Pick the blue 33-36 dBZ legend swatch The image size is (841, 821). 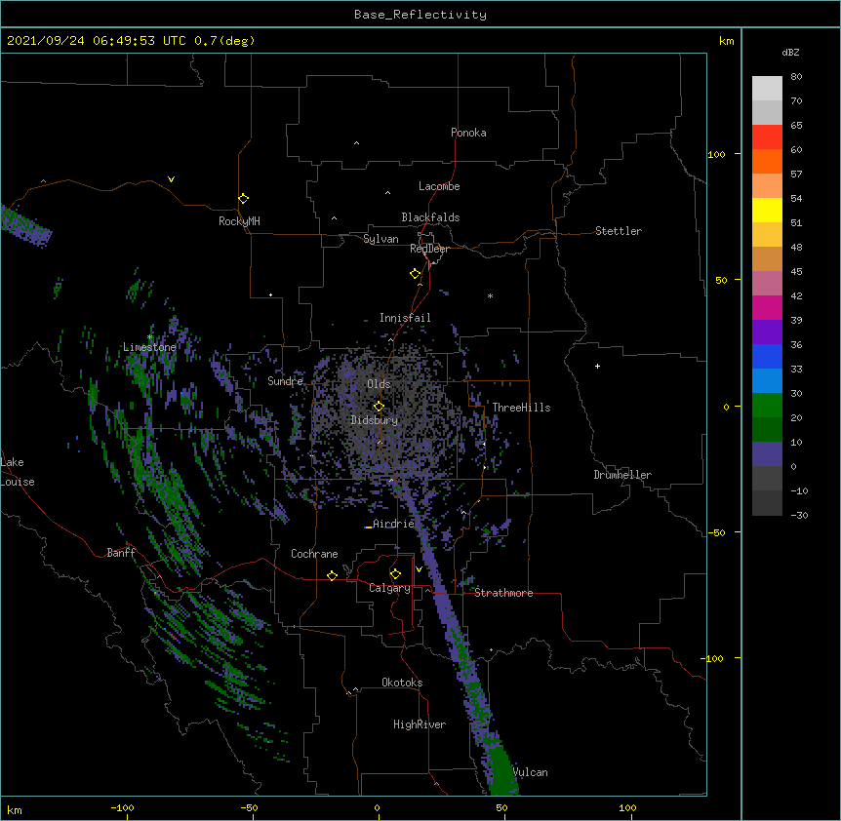767,357
